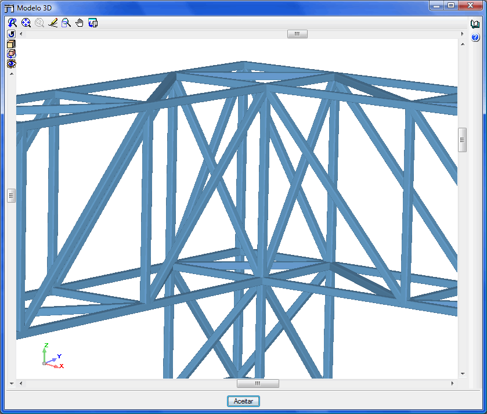Click the right scrollbar down arrow

coord(463,373)
